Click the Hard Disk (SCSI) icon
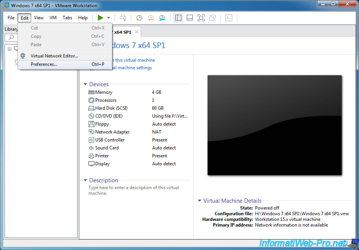 (x=91, y=108)
